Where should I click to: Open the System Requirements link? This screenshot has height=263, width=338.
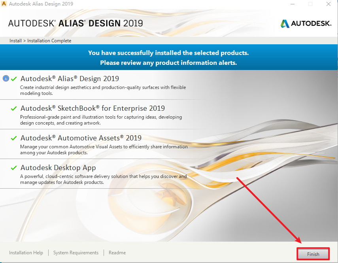coord(76,252)
